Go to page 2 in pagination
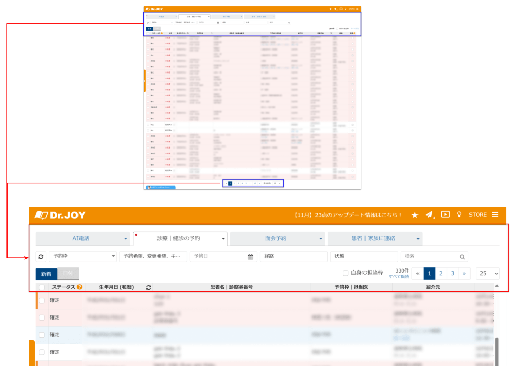This screenshot has height=392, width=522. 441,273
